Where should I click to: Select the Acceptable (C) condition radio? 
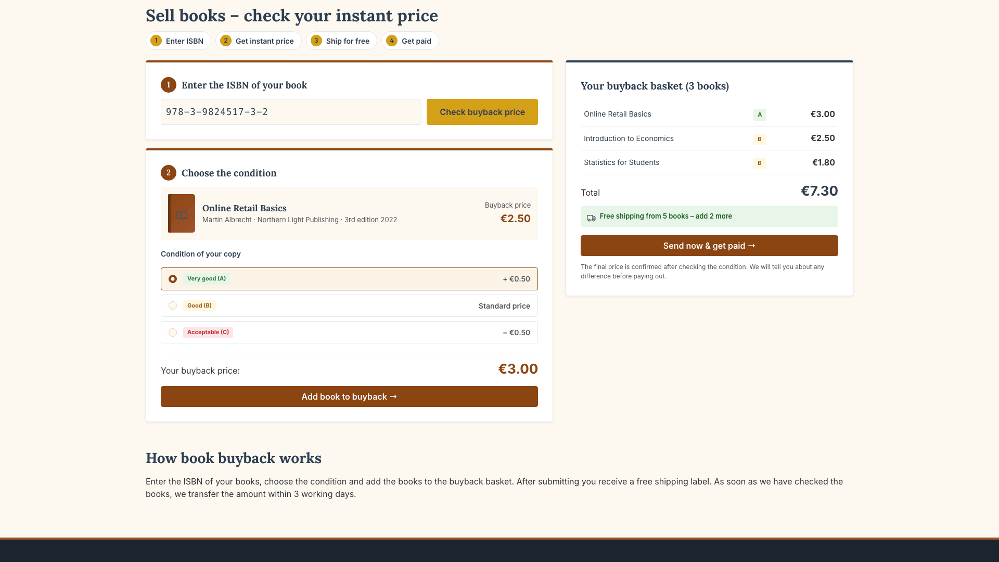coord(173,333)
